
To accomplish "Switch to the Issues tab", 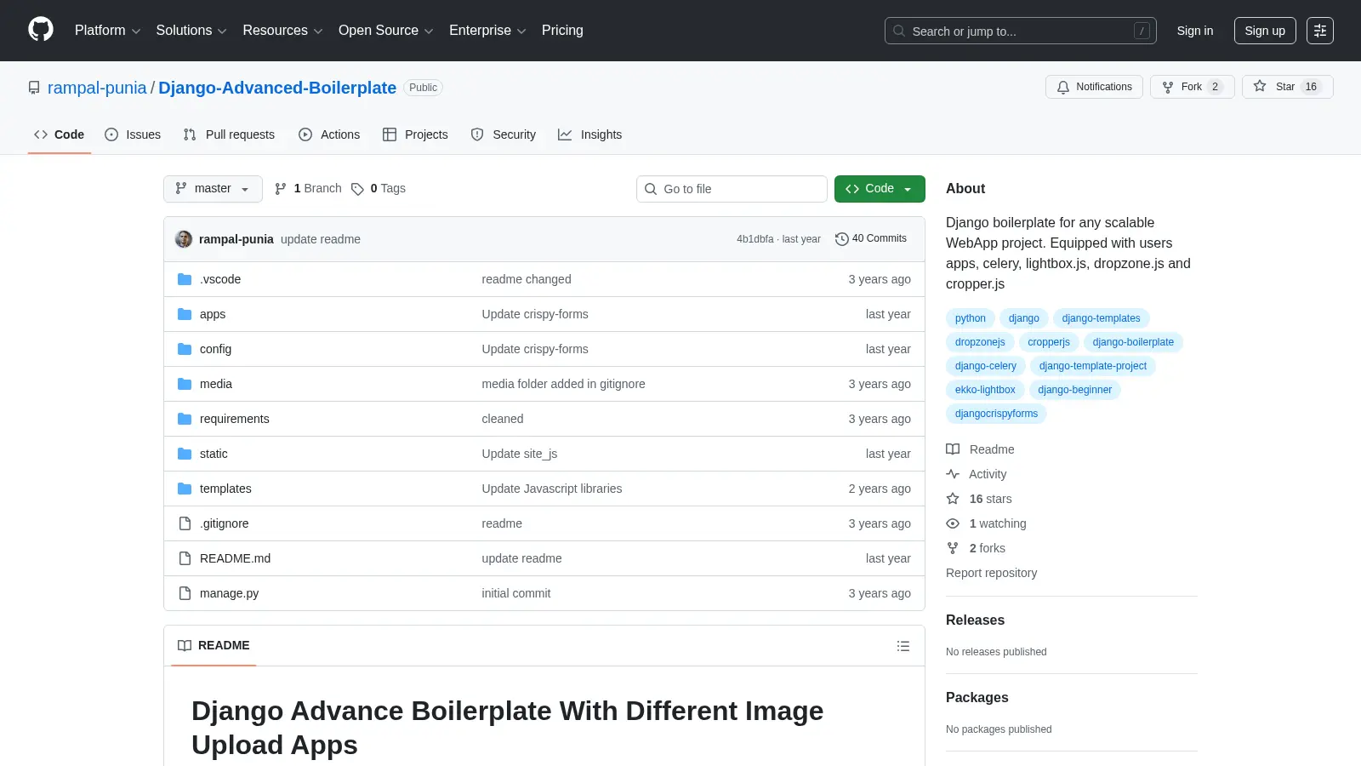I will 133,134.
